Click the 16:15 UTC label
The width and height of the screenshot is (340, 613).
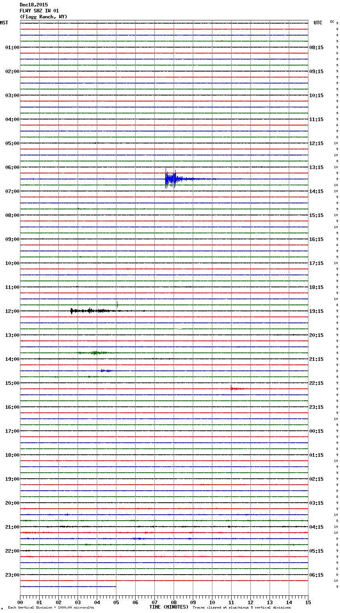coord(316,239)
